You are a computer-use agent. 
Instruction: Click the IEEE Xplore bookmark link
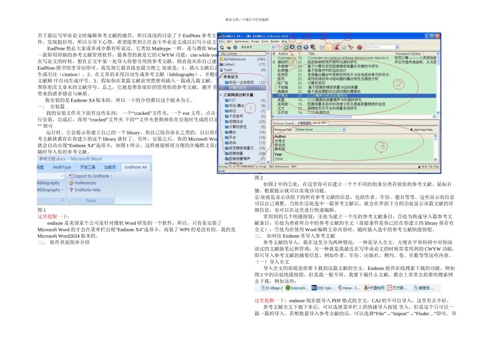click(x=323, y=288)
